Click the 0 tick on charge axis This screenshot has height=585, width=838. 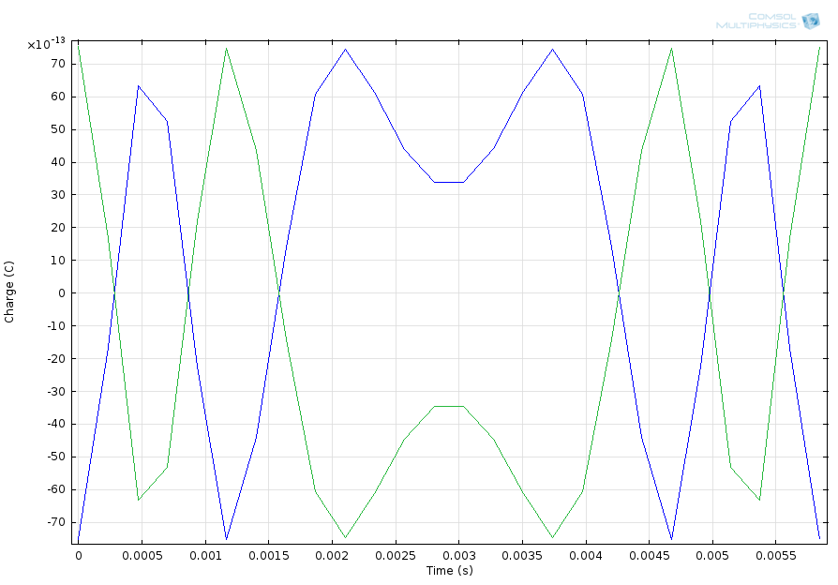point(61,293)
